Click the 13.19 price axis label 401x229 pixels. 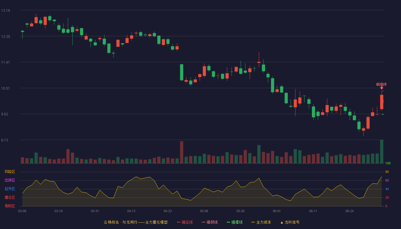[x=5, y=11]
